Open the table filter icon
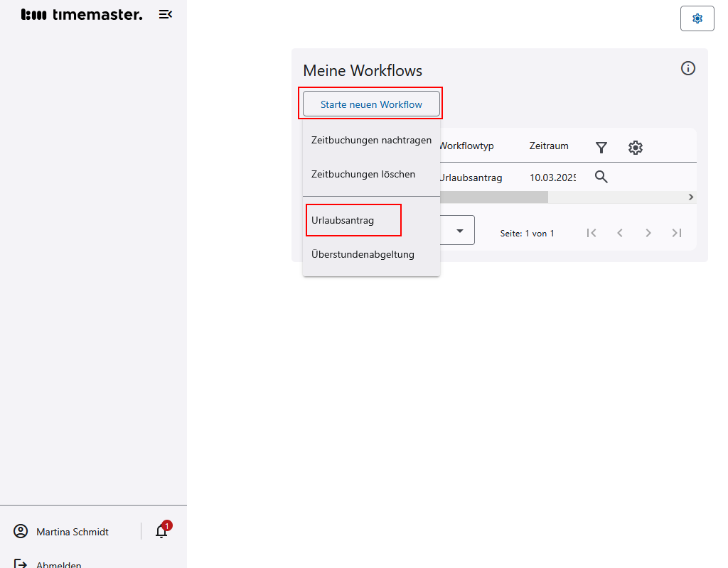The height and width of the screenshot is (568, 728). pyautogui.click(x=601, y=147)
